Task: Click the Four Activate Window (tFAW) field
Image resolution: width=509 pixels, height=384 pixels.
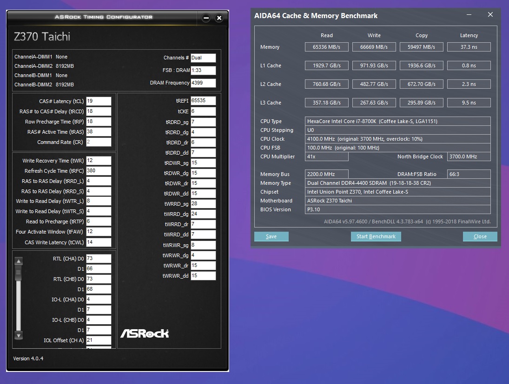Action: coord(99,232)
